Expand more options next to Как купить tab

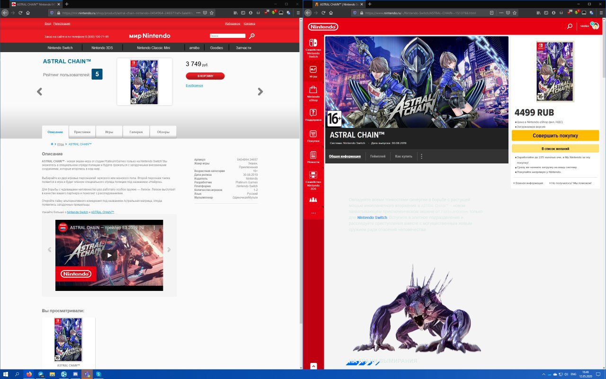421,156
